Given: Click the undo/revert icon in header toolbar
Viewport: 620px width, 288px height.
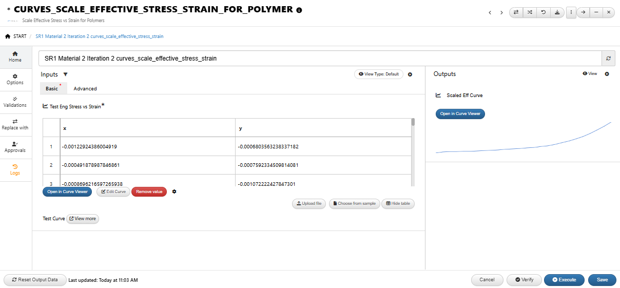Looking at the screenshot, I should click(543, 12).
